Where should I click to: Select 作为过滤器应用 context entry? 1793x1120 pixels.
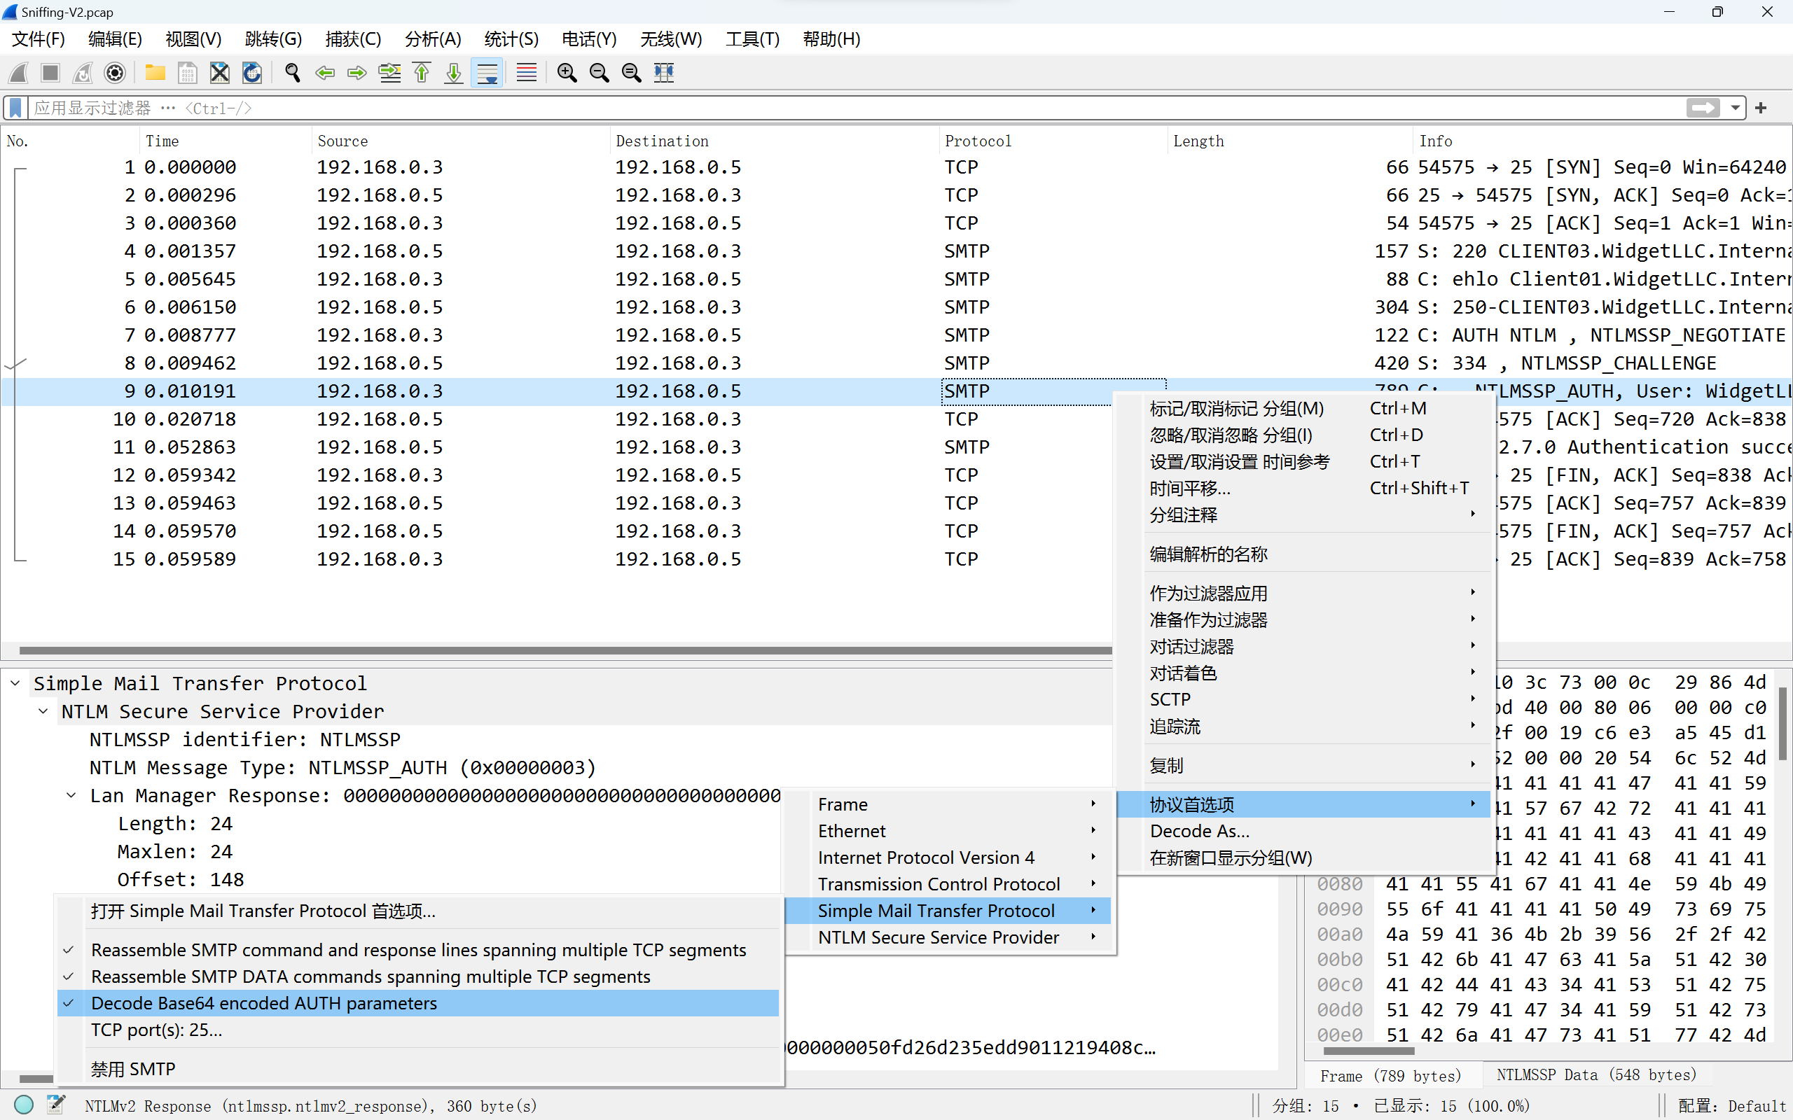tap(1304, 594)
